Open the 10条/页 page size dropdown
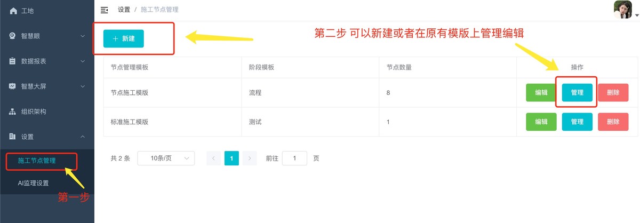 pos(166,158)
